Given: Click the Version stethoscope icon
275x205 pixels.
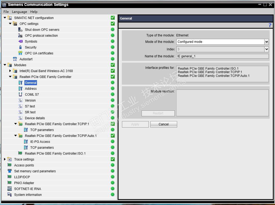Looking at the screenshot, I should pos(20,100).
